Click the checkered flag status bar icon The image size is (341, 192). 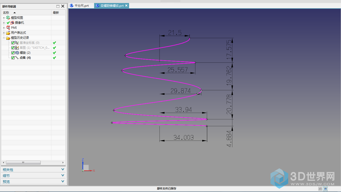(320, 189)
